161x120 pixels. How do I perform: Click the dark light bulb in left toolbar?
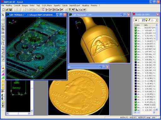3,106
